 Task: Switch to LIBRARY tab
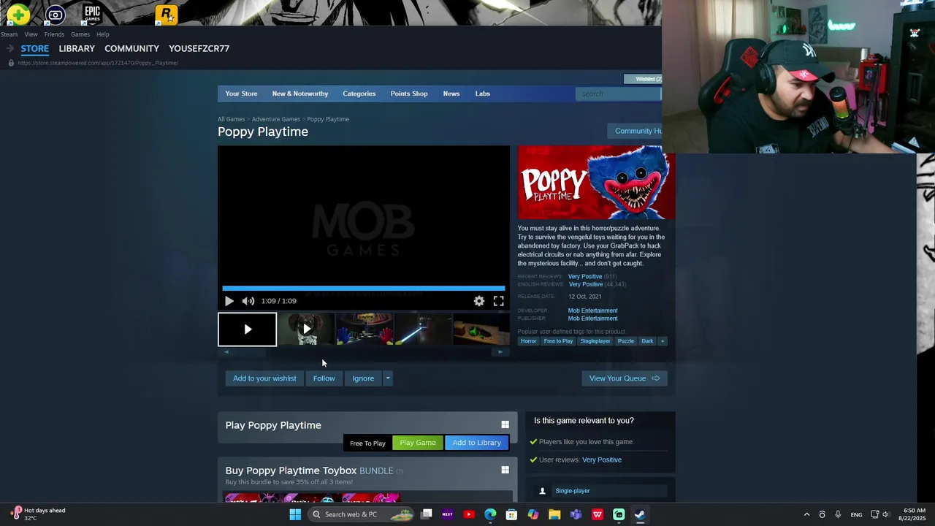pyautogui.click(x=77, y=48)
